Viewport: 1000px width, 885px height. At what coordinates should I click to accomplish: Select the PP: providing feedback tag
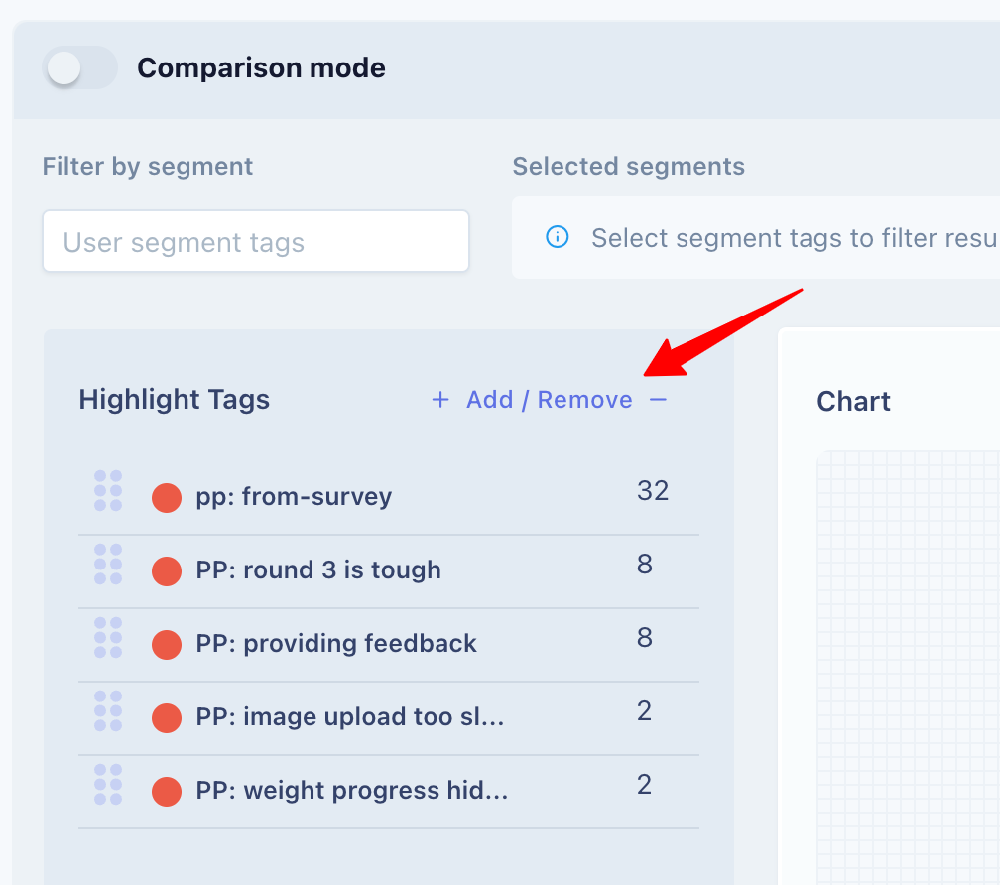click(336, 643)
